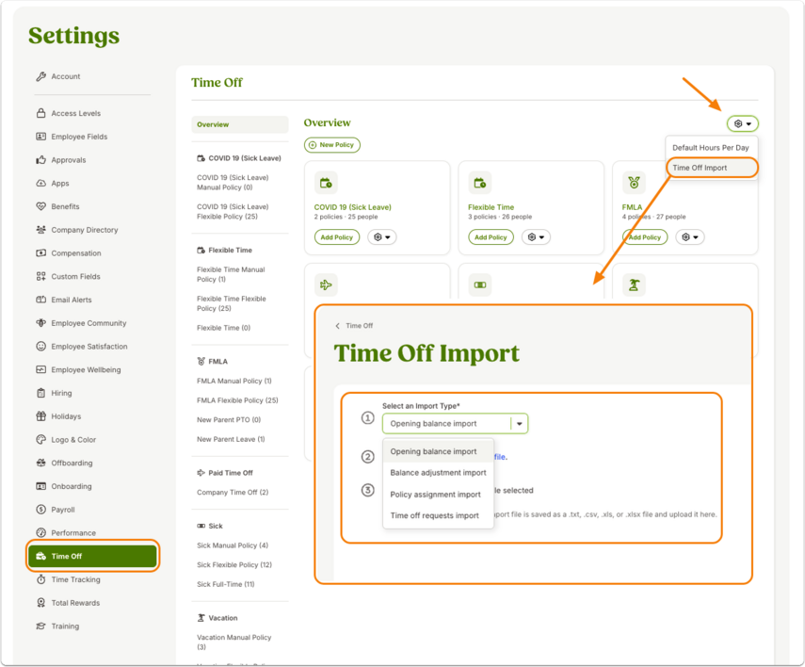The image size is (805, 667).
Task: Choose Balance adjustment import option
Action: pos(438,472)
